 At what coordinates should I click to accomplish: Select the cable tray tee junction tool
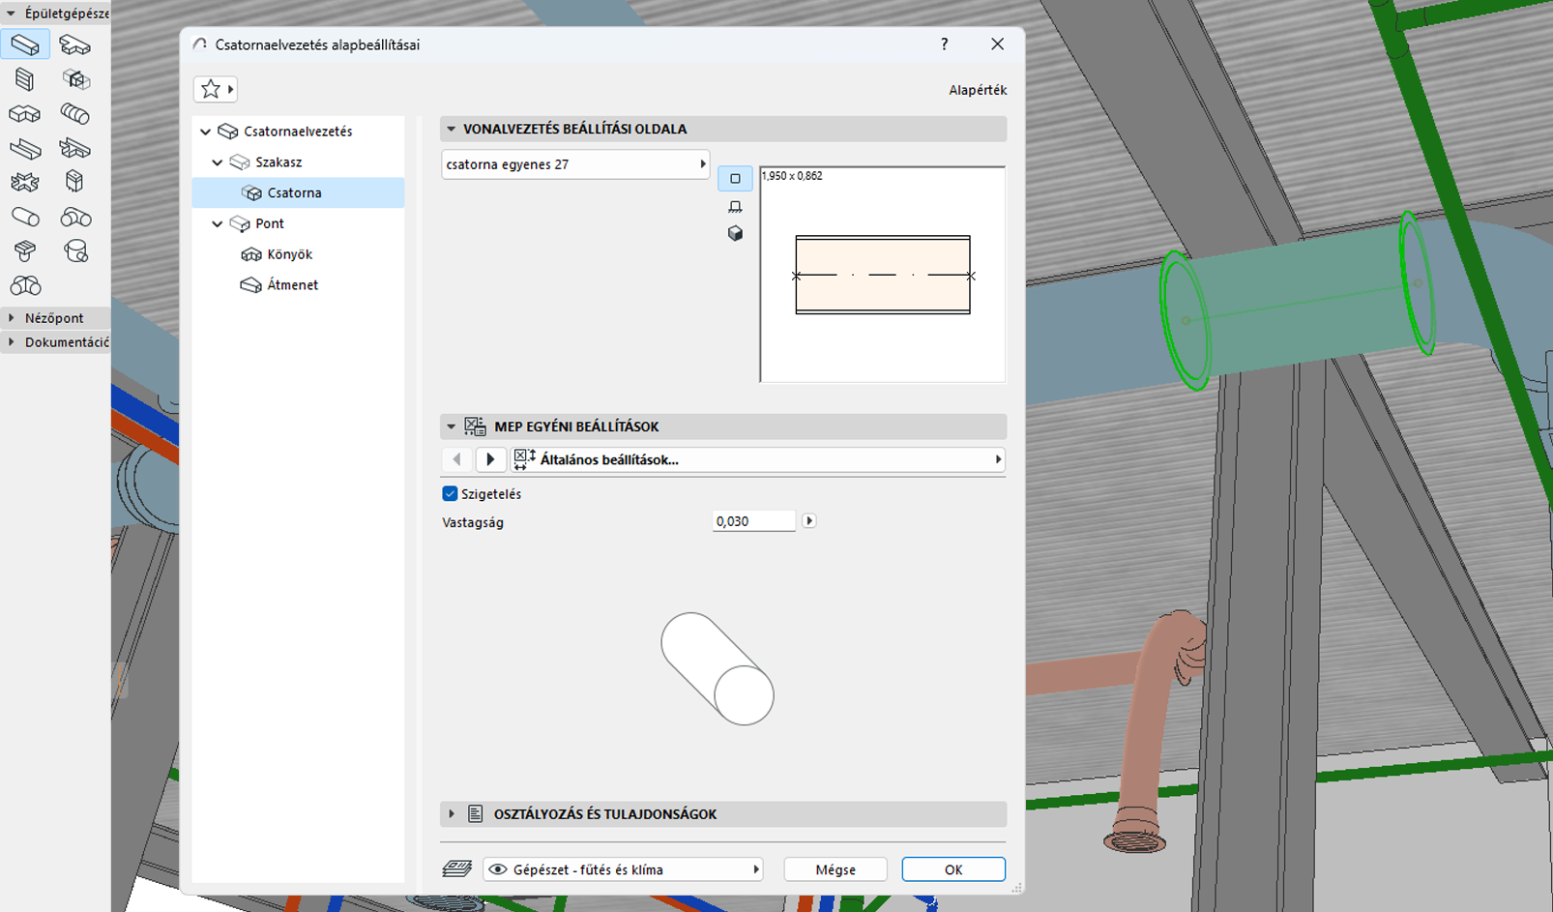point(74,148)
